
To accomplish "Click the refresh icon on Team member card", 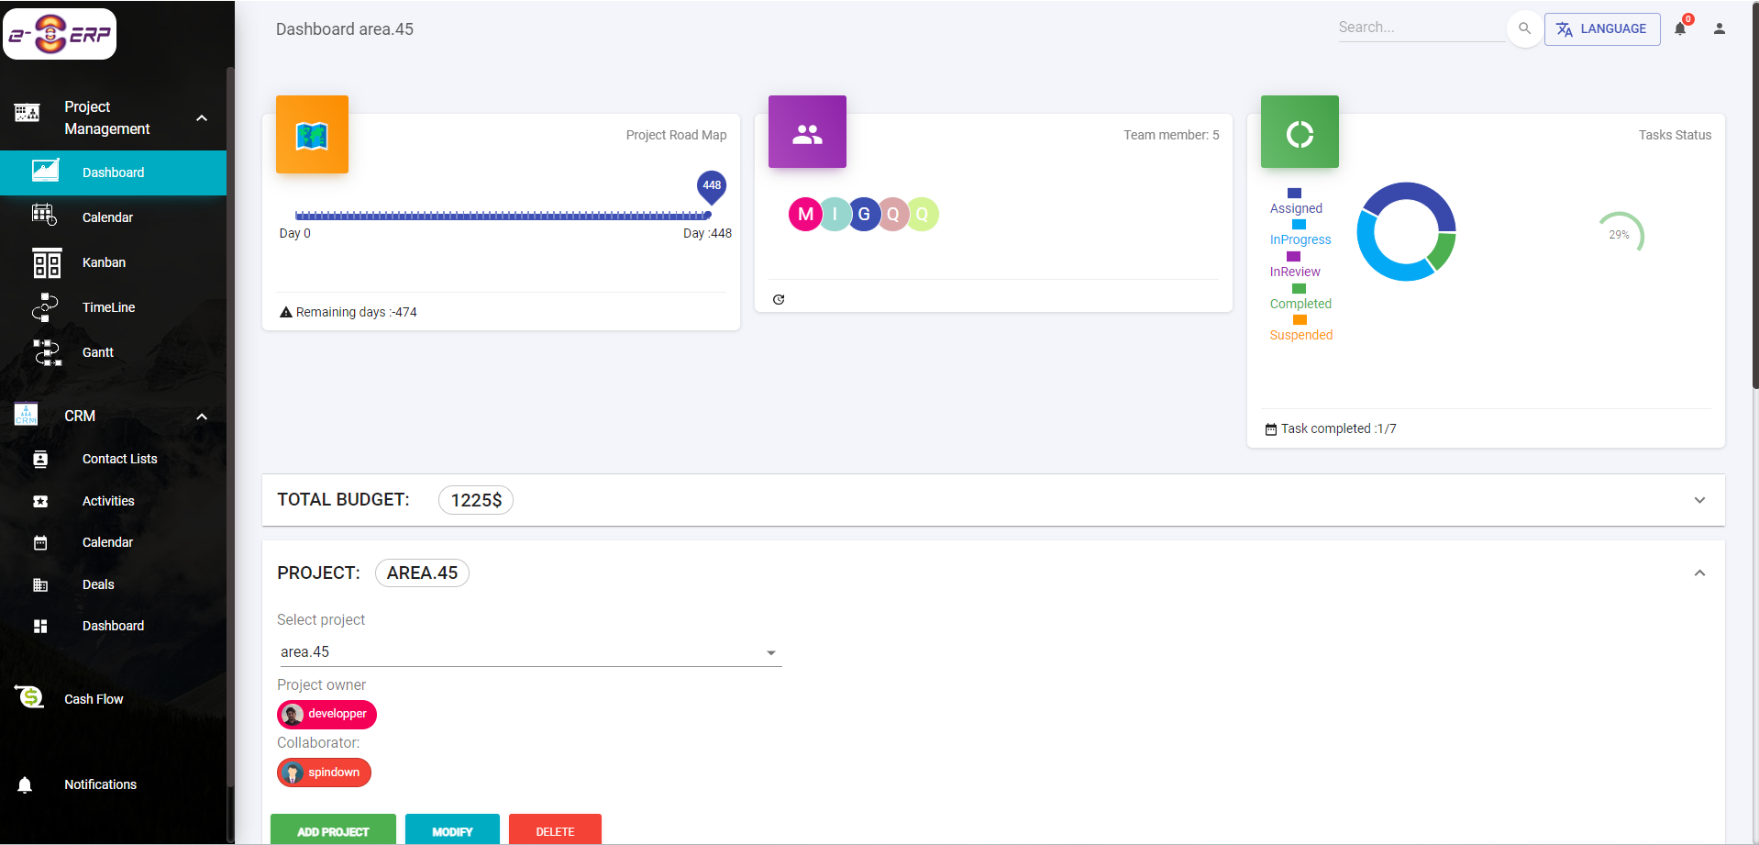I will 779,299.
